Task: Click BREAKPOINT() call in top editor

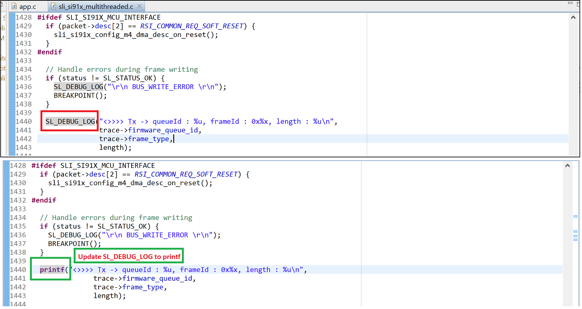Action: 80,95
